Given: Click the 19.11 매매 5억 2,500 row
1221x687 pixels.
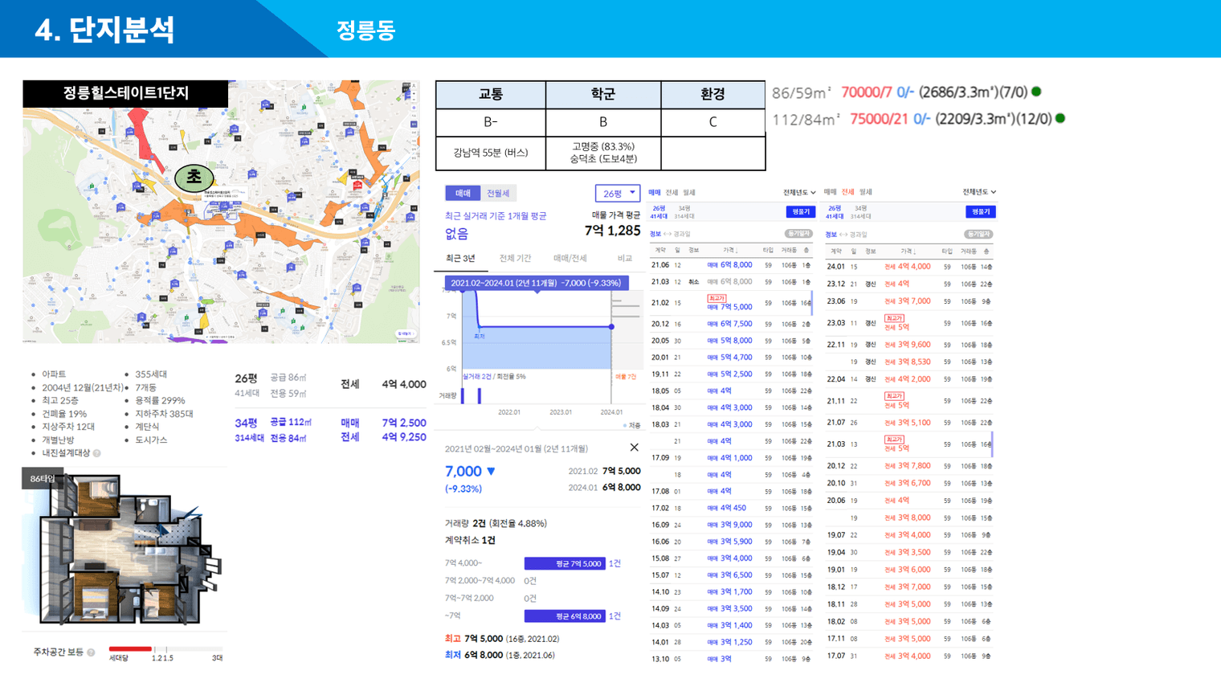Looking at the screenshot, I should [731, 374].
